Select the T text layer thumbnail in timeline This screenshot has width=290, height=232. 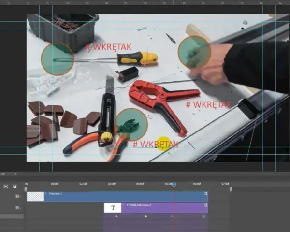pyautogui.click(x=113, y=208)
